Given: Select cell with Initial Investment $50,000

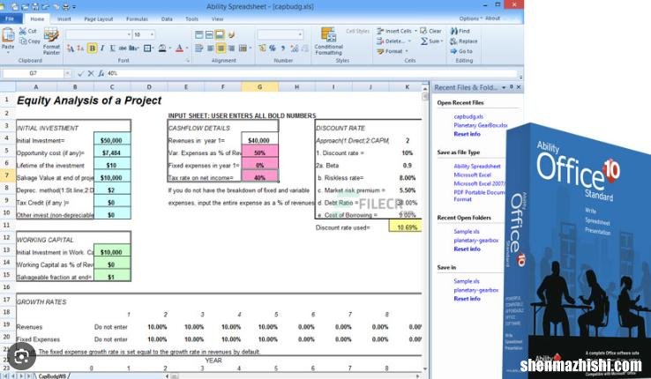Looking at the screenshot, I should pyautogui.click(x=112, y=140).
